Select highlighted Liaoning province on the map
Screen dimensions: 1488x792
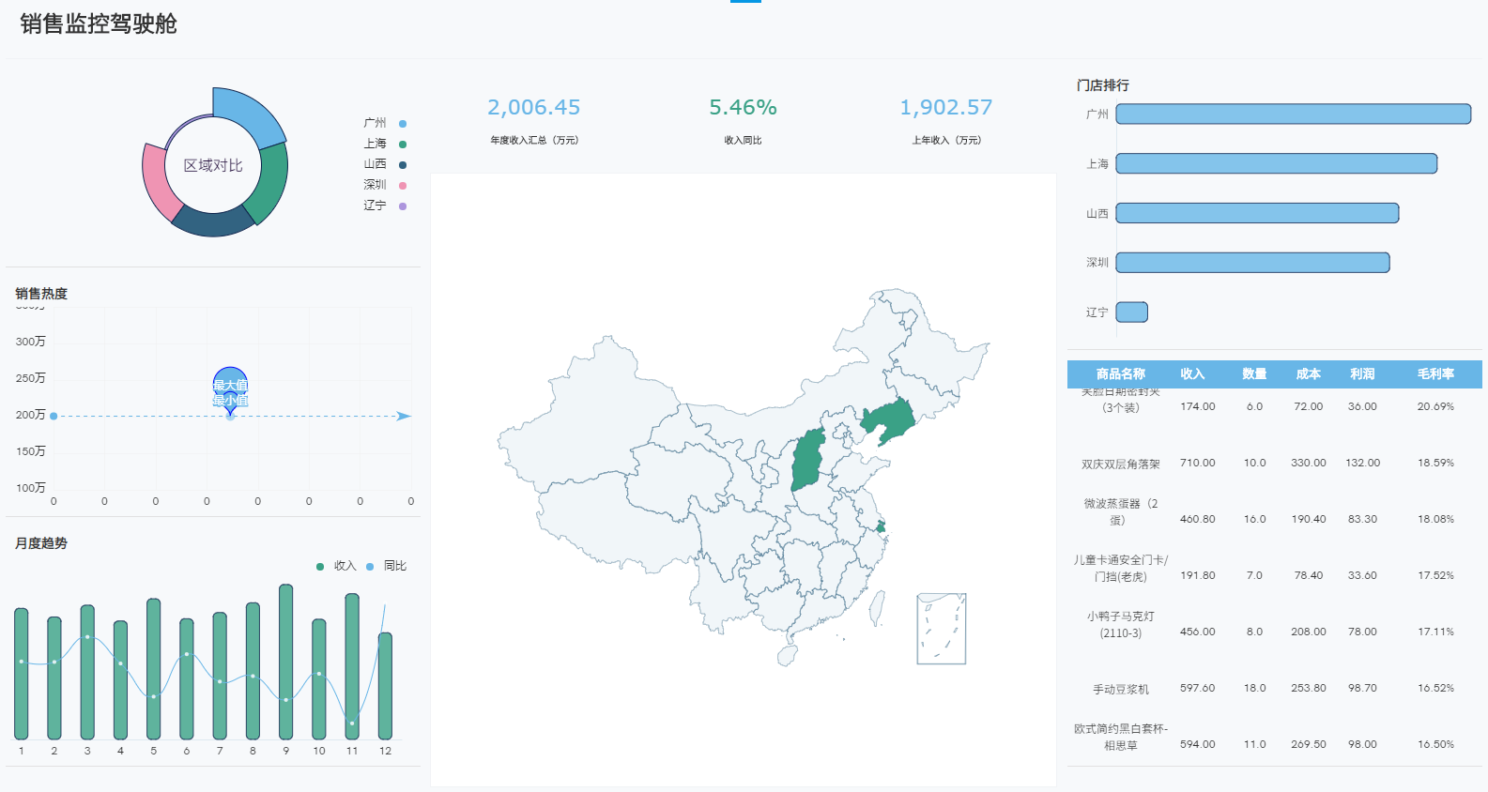click(x=890, y=419)
